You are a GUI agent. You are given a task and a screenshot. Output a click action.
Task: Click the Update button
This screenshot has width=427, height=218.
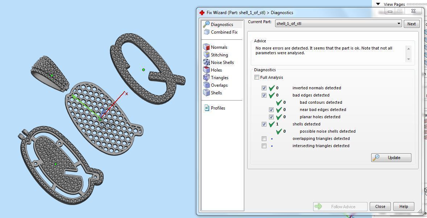(x=391, y=158)
